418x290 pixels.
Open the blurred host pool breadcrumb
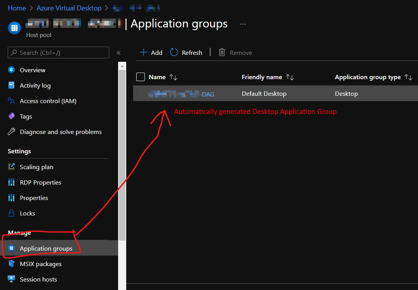coord(136,8)
